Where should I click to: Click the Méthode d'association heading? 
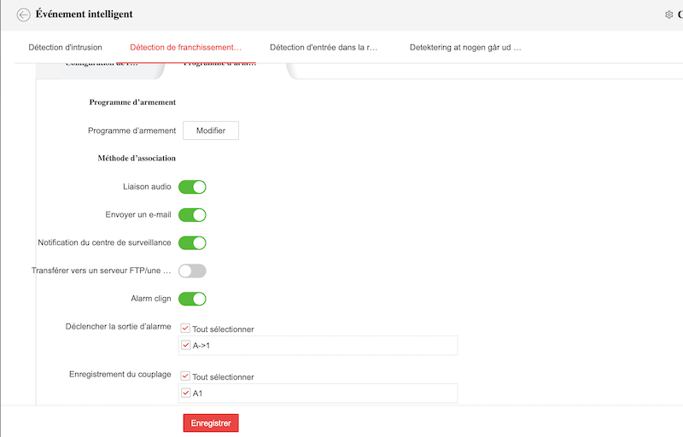click(137, 159)
